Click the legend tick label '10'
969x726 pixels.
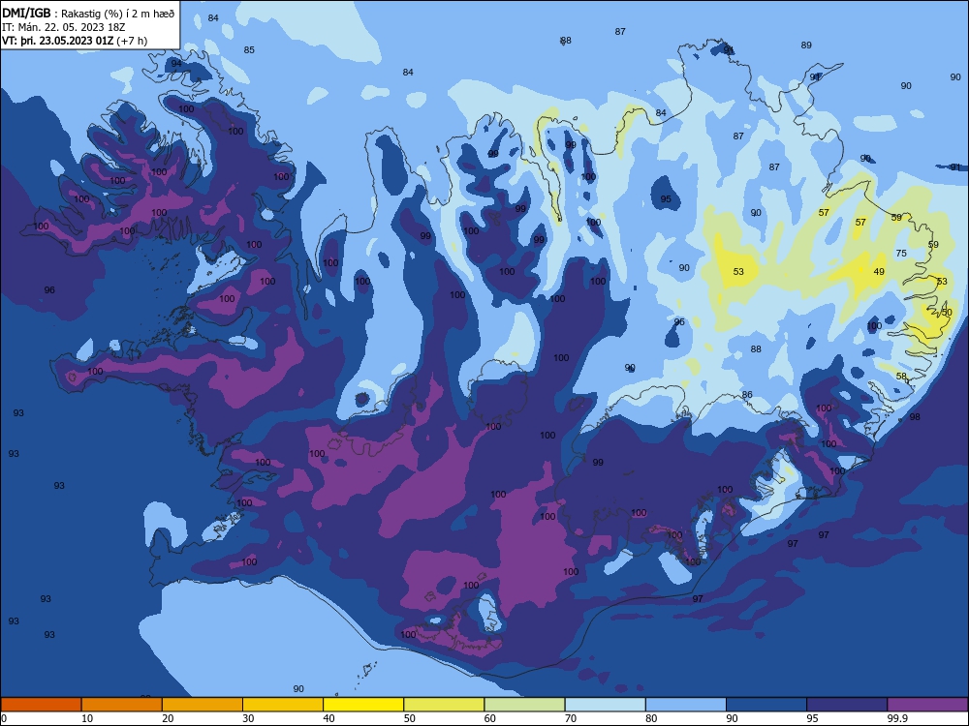(87, 718)
